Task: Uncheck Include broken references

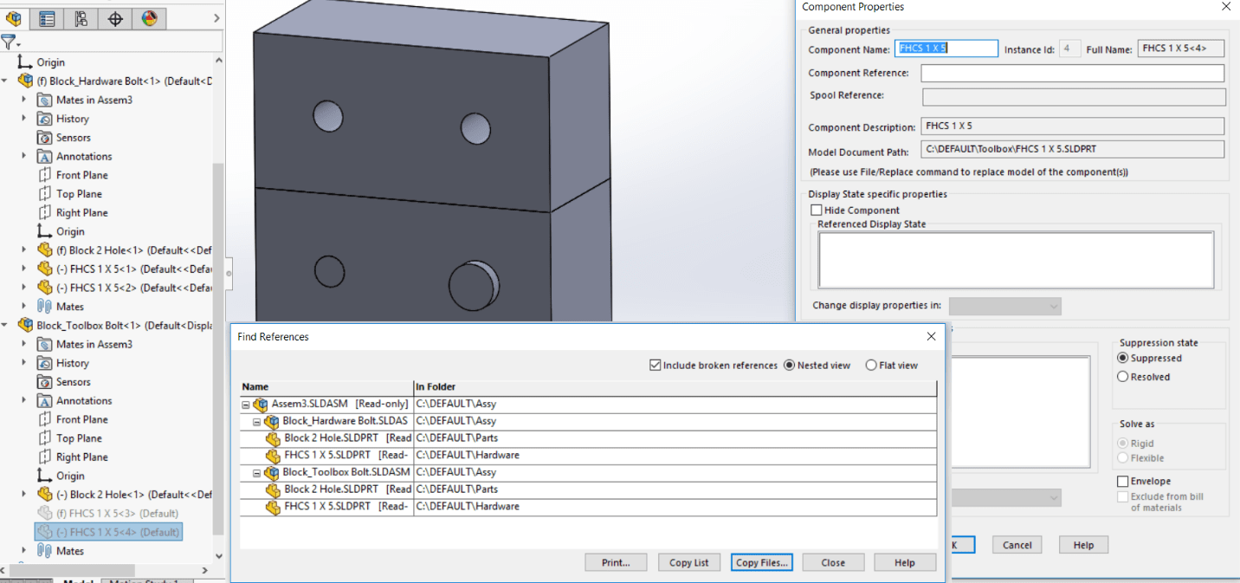Action: click(656, 366)
